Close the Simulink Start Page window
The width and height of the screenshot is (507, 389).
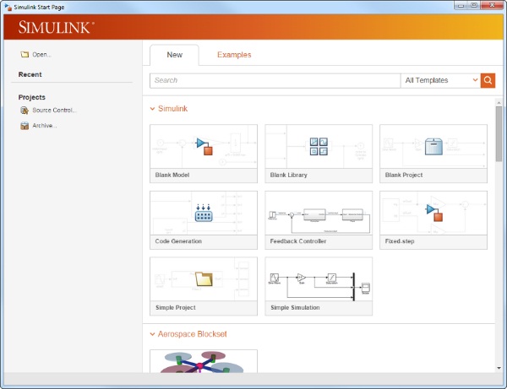tap(492, 5)
